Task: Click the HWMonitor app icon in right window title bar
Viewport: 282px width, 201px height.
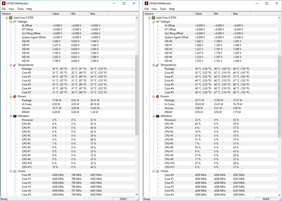Action: (146, 3)
